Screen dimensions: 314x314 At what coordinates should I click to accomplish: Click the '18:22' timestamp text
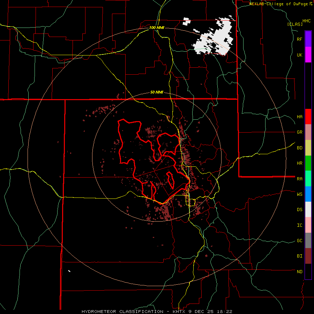coord(225,312)
